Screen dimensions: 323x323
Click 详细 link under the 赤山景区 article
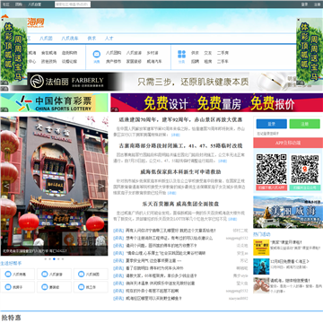tap(176, 135)
